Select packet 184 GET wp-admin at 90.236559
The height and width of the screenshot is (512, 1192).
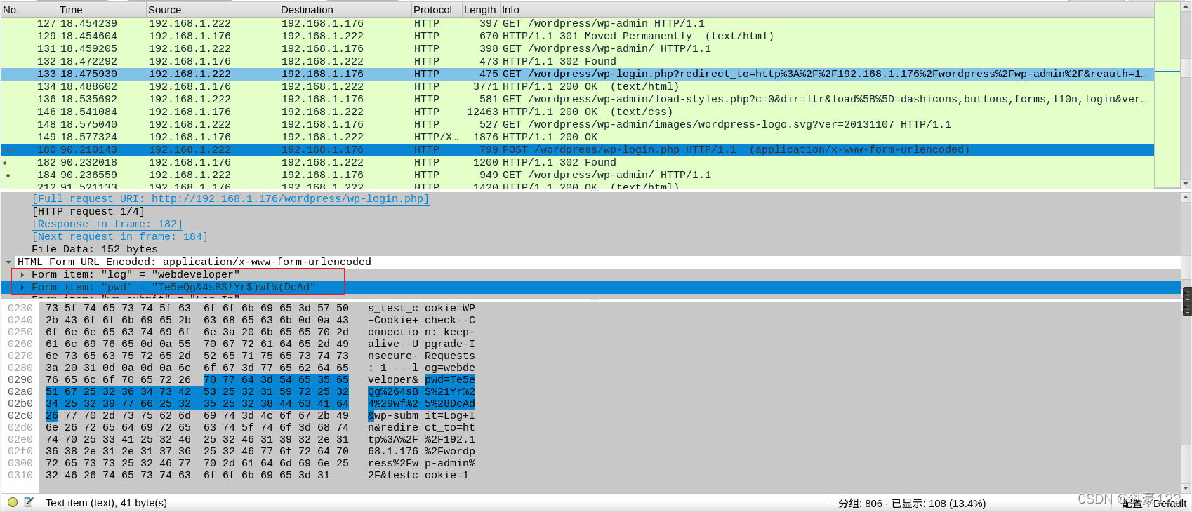pos(577,175)
